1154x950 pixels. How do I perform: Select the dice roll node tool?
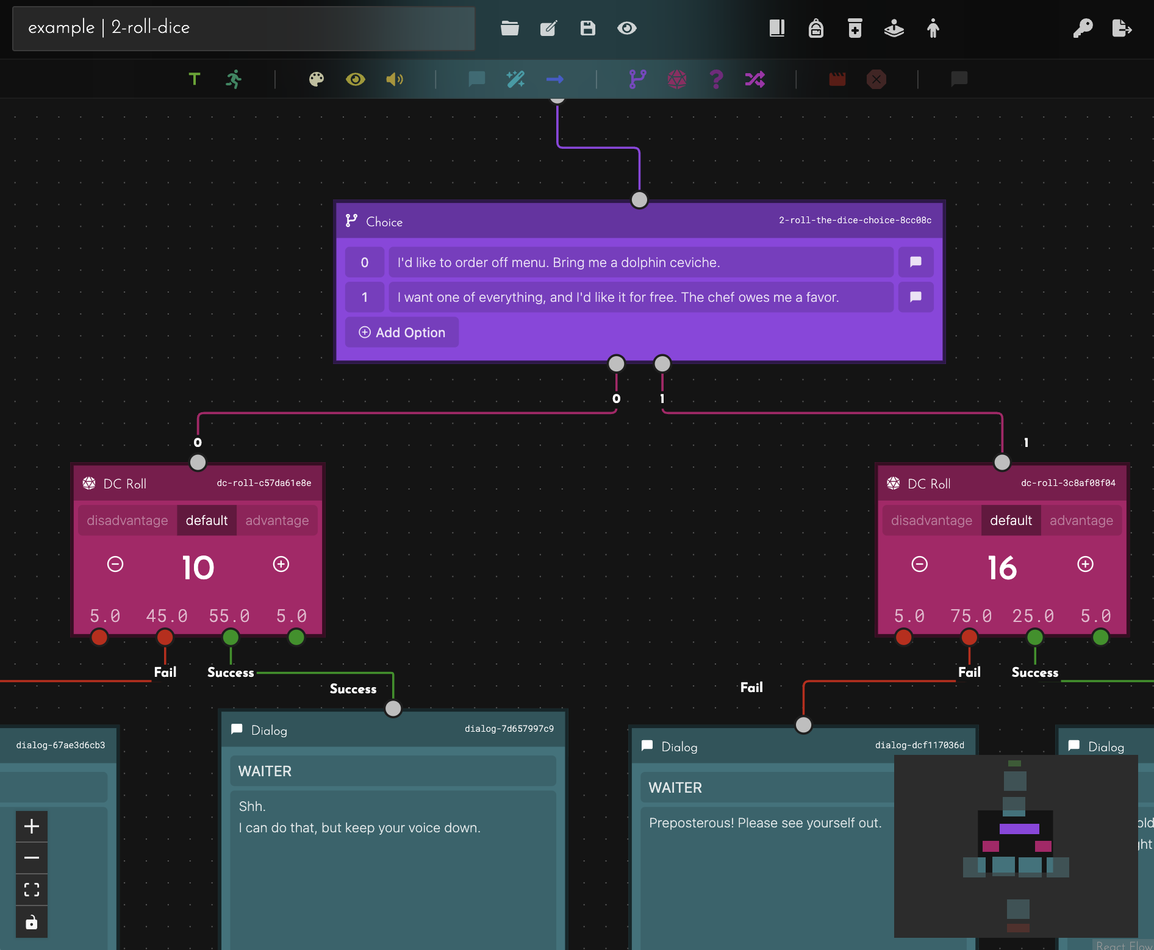point(676,79)
